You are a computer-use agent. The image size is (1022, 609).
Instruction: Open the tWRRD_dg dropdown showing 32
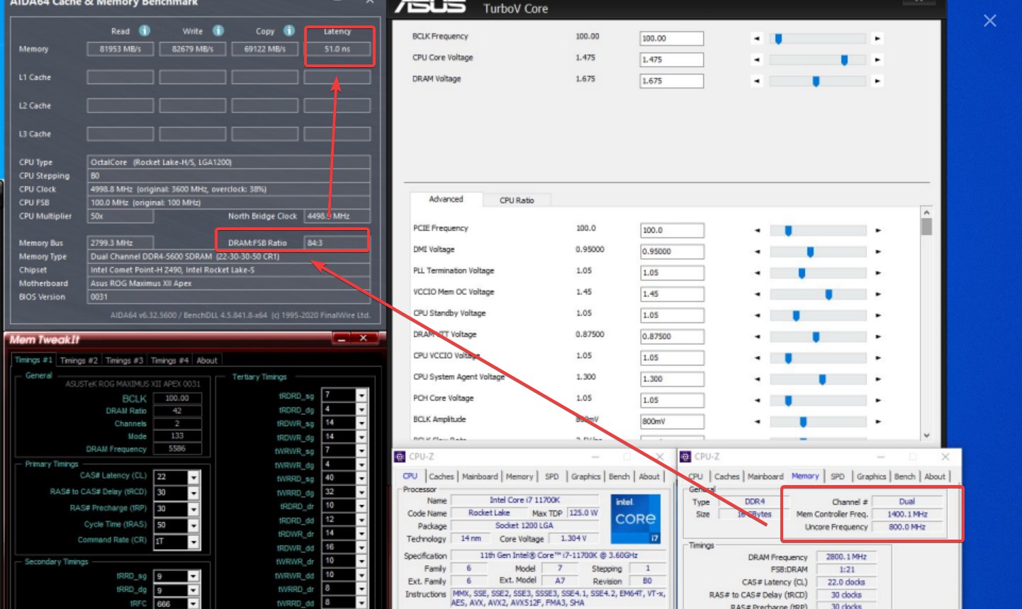pyautogui.click(x=361, y=491)
